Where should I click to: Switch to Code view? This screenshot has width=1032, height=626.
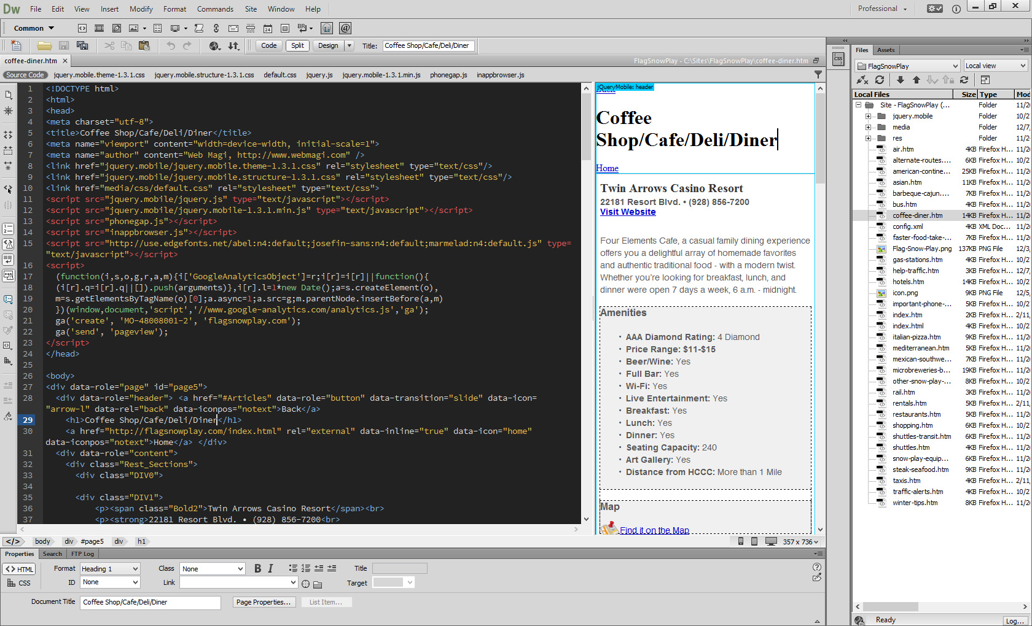pos(269,45)
